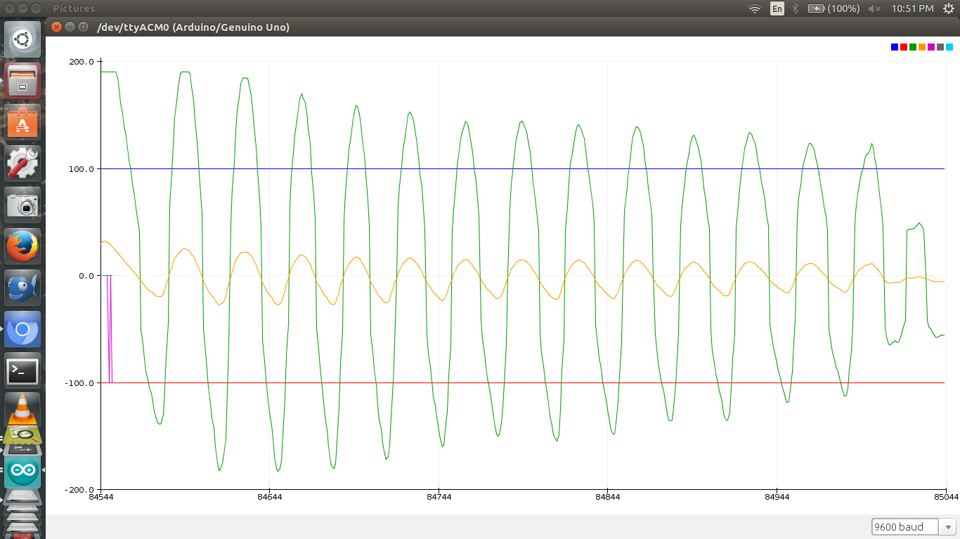Open the Files manager launcher icon
Screen dimensions: 960x539
[22, 81]
